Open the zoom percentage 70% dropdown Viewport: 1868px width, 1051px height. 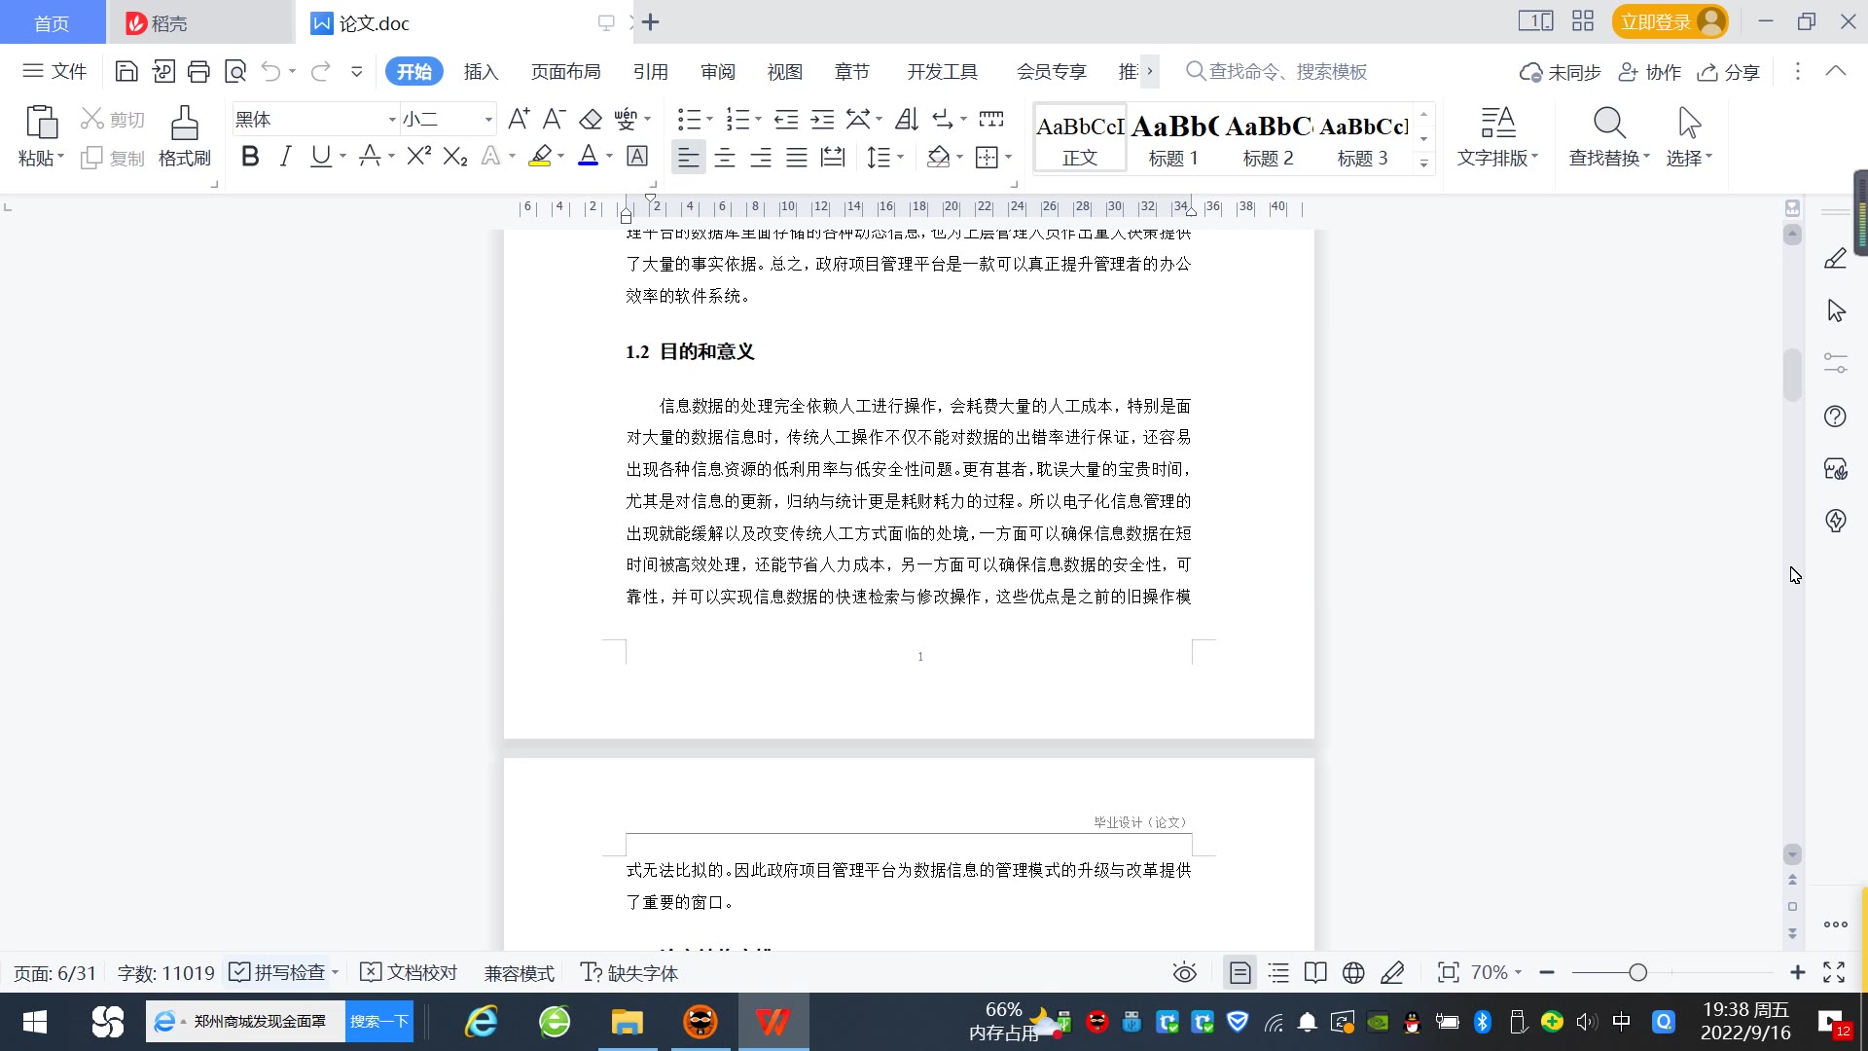click(1496, 972)
